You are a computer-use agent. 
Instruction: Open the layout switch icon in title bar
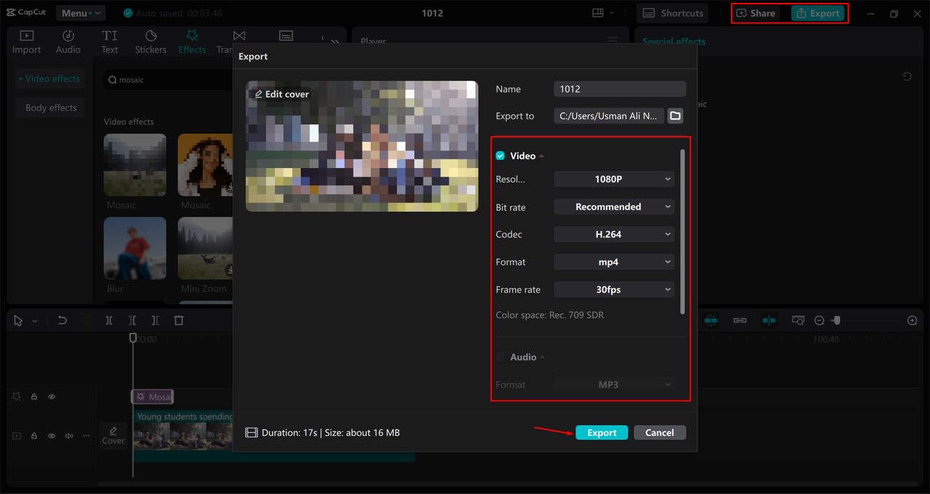click(598, 13)
